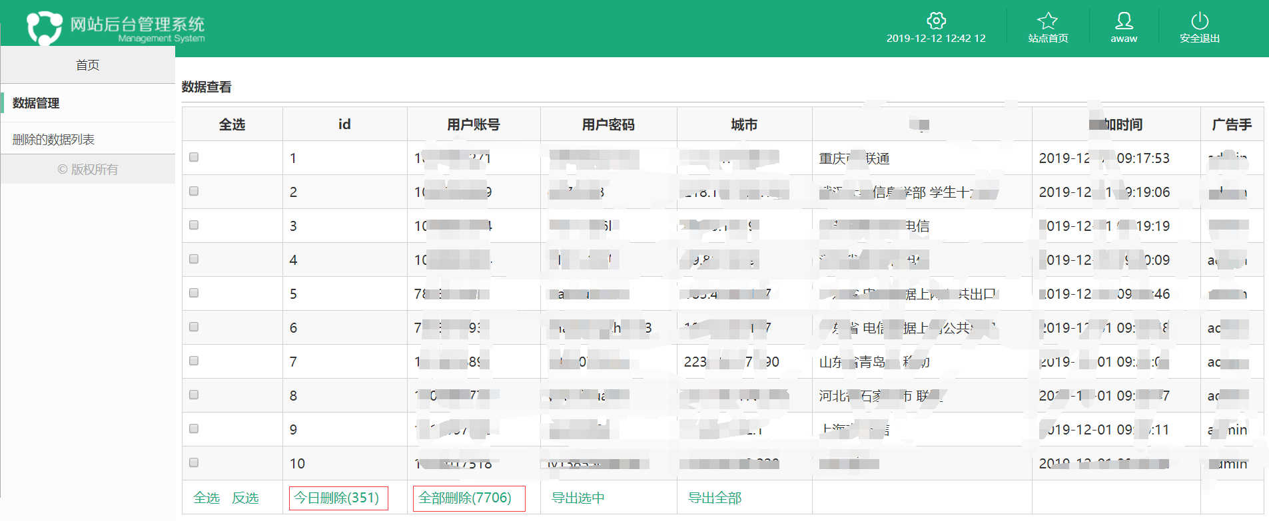Click the 安全退出 label
Screen dimensions: 1269x521
pyautogui.click(x=1200, y=39)
